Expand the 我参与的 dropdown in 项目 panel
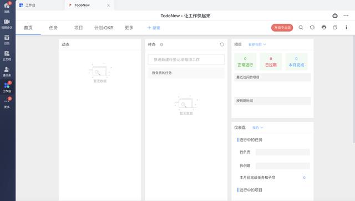The width and height of the screenshot is (355, 201). [x=257, y=44]
